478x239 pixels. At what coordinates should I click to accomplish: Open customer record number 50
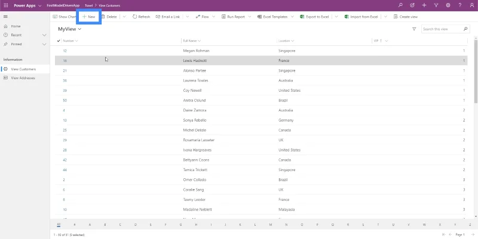coord(65,100)
